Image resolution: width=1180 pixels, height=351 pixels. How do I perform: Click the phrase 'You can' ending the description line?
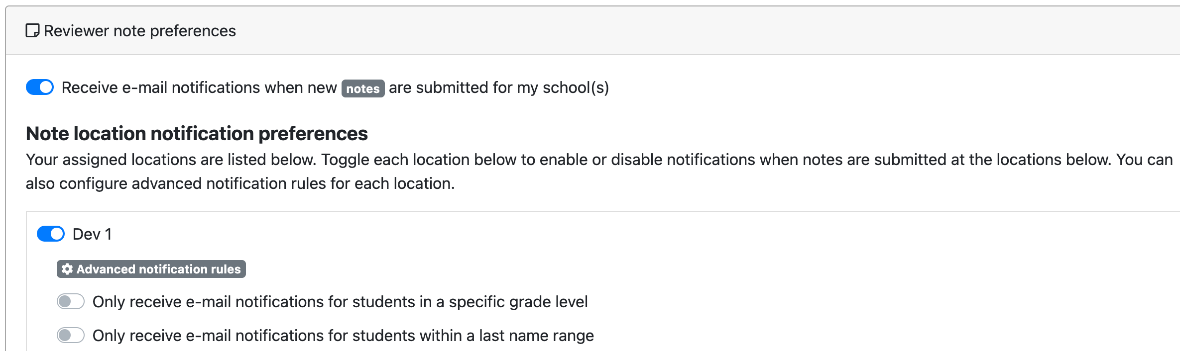click(1145, 160)
